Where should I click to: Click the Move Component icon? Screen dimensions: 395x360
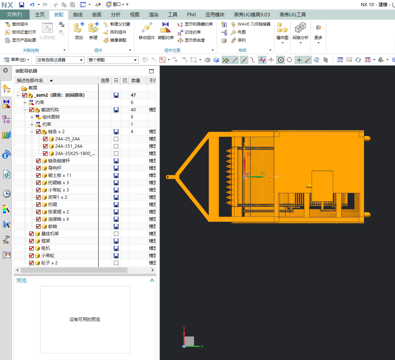click(146, 28)
